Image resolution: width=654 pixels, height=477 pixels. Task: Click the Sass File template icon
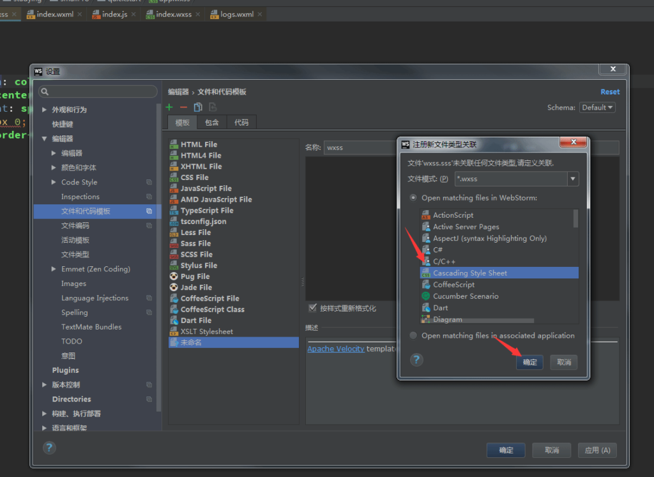click(174, 243)
